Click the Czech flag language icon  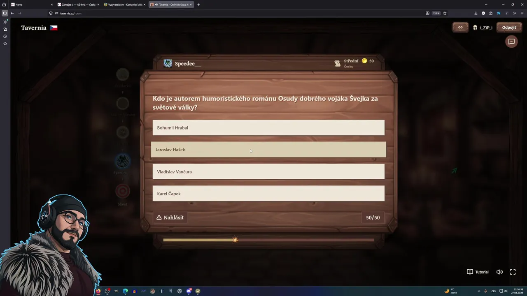(54, 28)
